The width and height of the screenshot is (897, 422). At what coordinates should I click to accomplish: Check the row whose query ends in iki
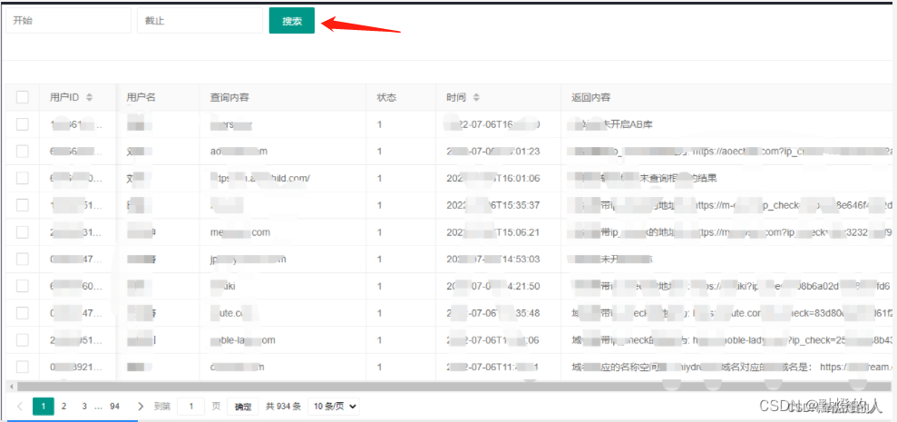coord(23,286)
